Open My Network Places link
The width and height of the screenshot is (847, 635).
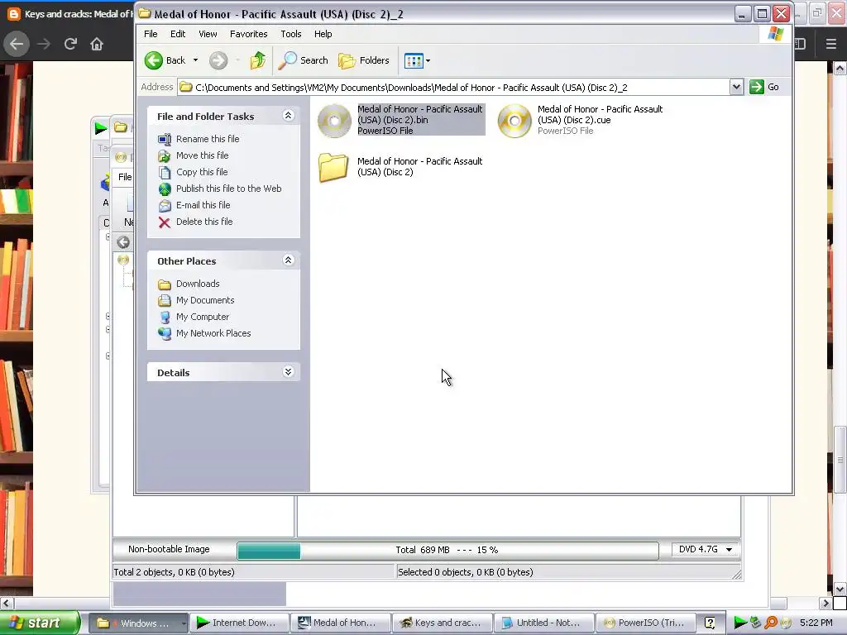[213, 334]
